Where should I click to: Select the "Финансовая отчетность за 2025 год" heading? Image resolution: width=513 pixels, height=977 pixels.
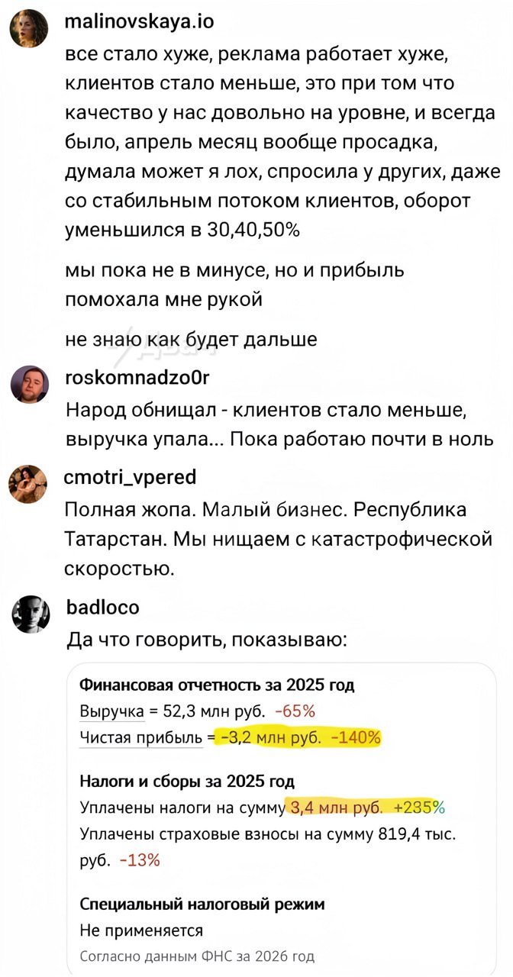(x=217, y=685)
